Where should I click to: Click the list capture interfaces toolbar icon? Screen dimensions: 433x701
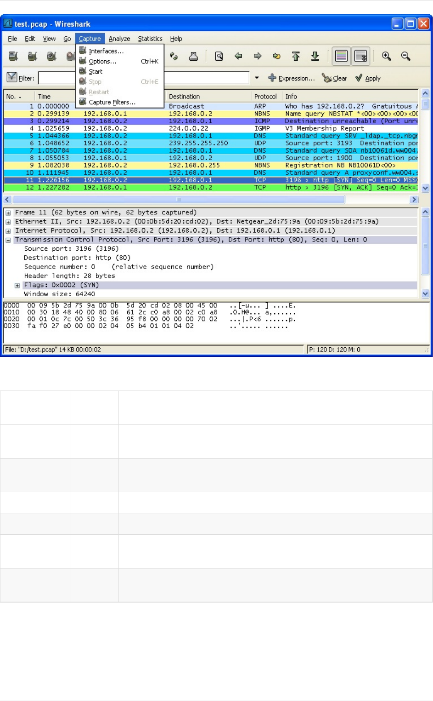pyautogui.click(x=13, y=56)
